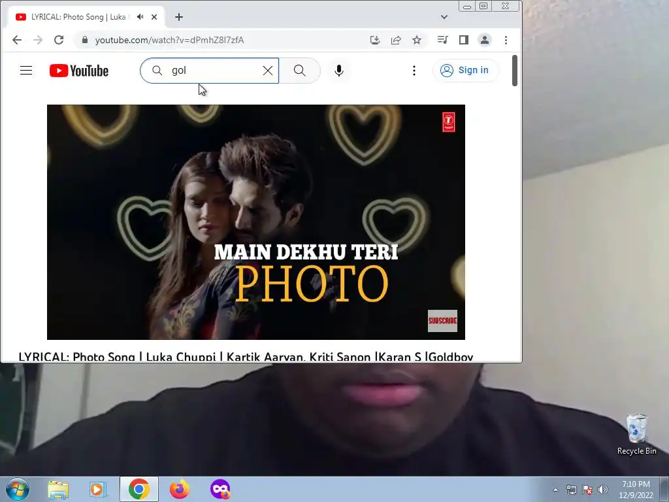Bookmark this tab with star

coord(416,40)
